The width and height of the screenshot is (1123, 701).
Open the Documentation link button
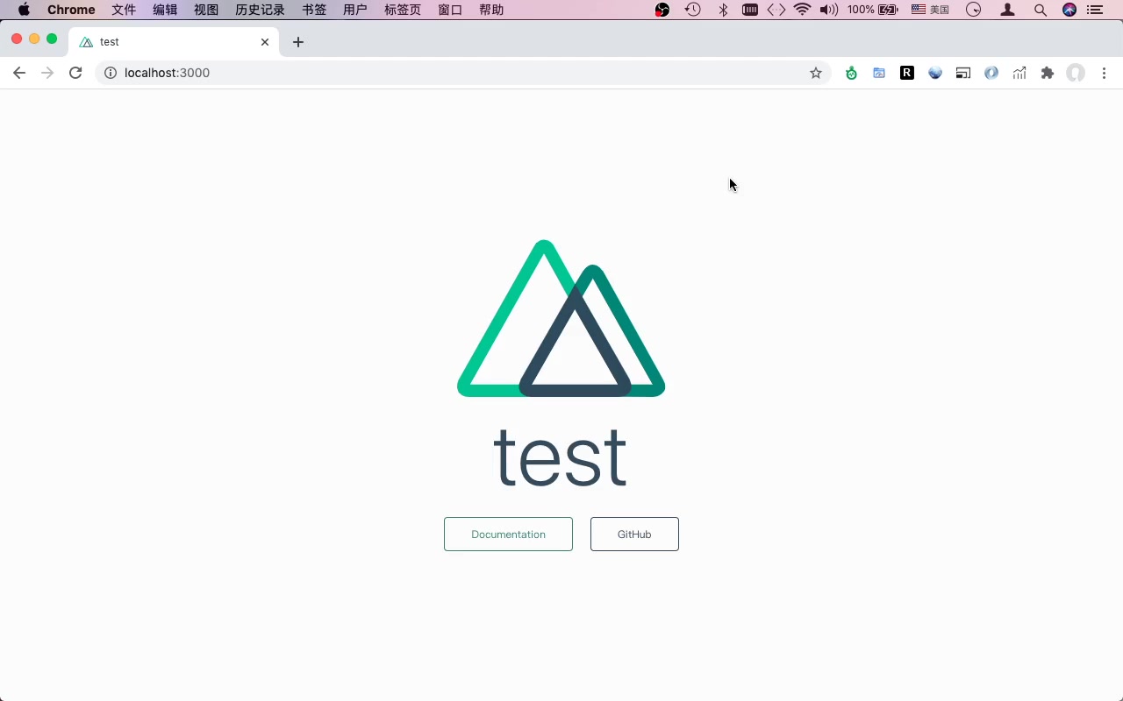click(508, 534)
